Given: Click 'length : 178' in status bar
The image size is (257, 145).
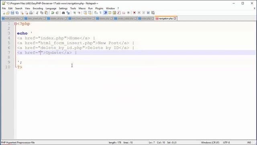Looking at the screenshot, I should click(115, 143).
